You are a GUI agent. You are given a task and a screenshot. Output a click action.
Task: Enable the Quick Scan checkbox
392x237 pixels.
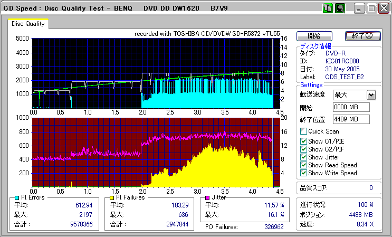(x=303, y=131)
